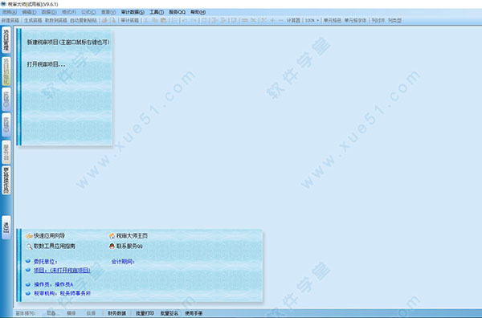This screenshot has width=482, height=318.
Task: Click 联系服务QQ text link
Action: (x=129, y=246)
